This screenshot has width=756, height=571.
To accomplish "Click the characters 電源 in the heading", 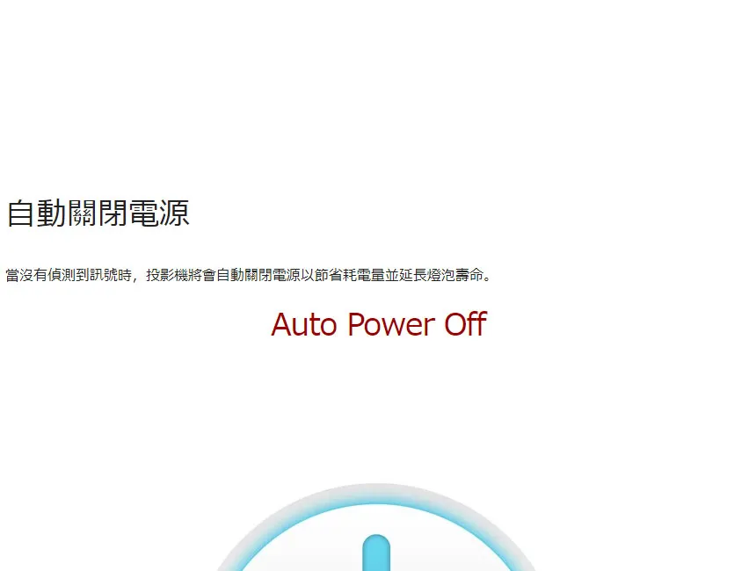I will tap(159, 213).
